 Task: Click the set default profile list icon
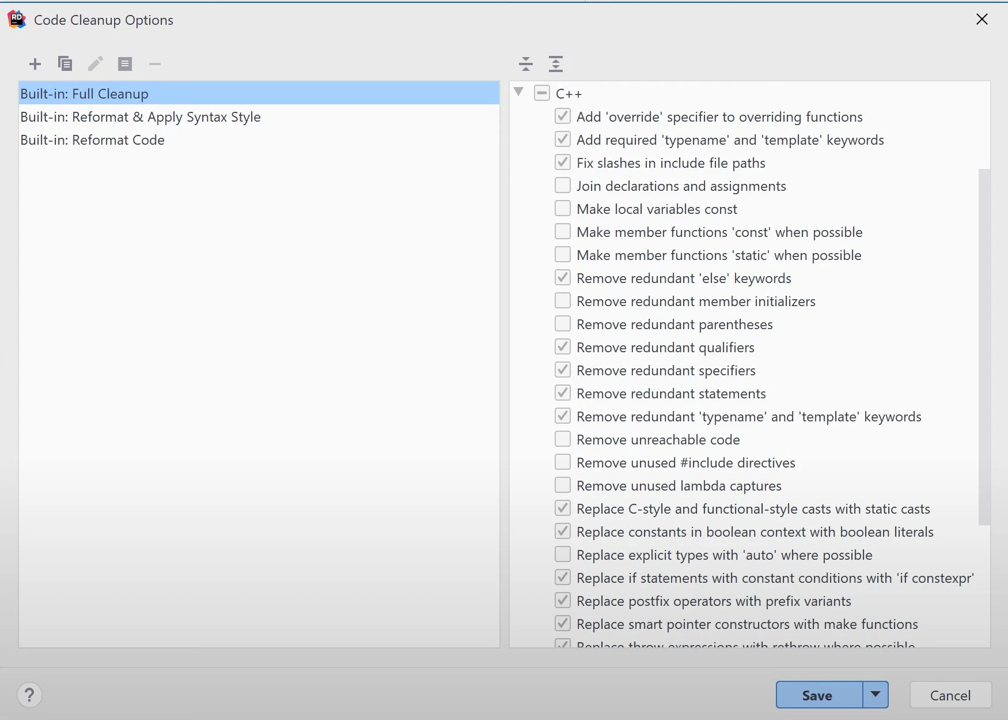[125, 64]
